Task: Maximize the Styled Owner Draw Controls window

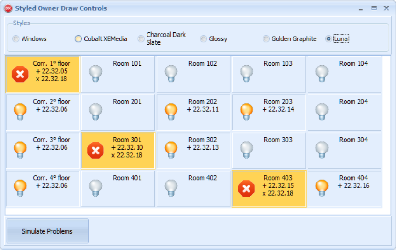Action: pos(374,8)
